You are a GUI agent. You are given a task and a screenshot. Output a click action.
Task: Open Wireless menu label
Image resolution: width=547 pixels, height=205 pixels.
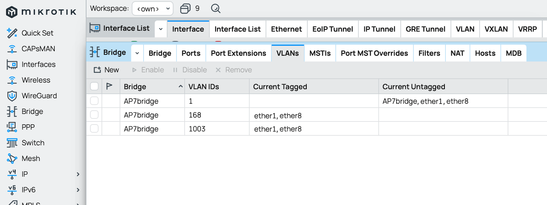coord(36,80)
